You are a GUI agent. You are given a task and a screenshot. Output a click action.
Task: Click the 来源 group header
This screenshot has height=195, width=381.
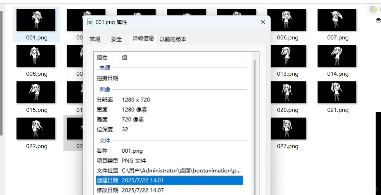(x=105, y=68)
